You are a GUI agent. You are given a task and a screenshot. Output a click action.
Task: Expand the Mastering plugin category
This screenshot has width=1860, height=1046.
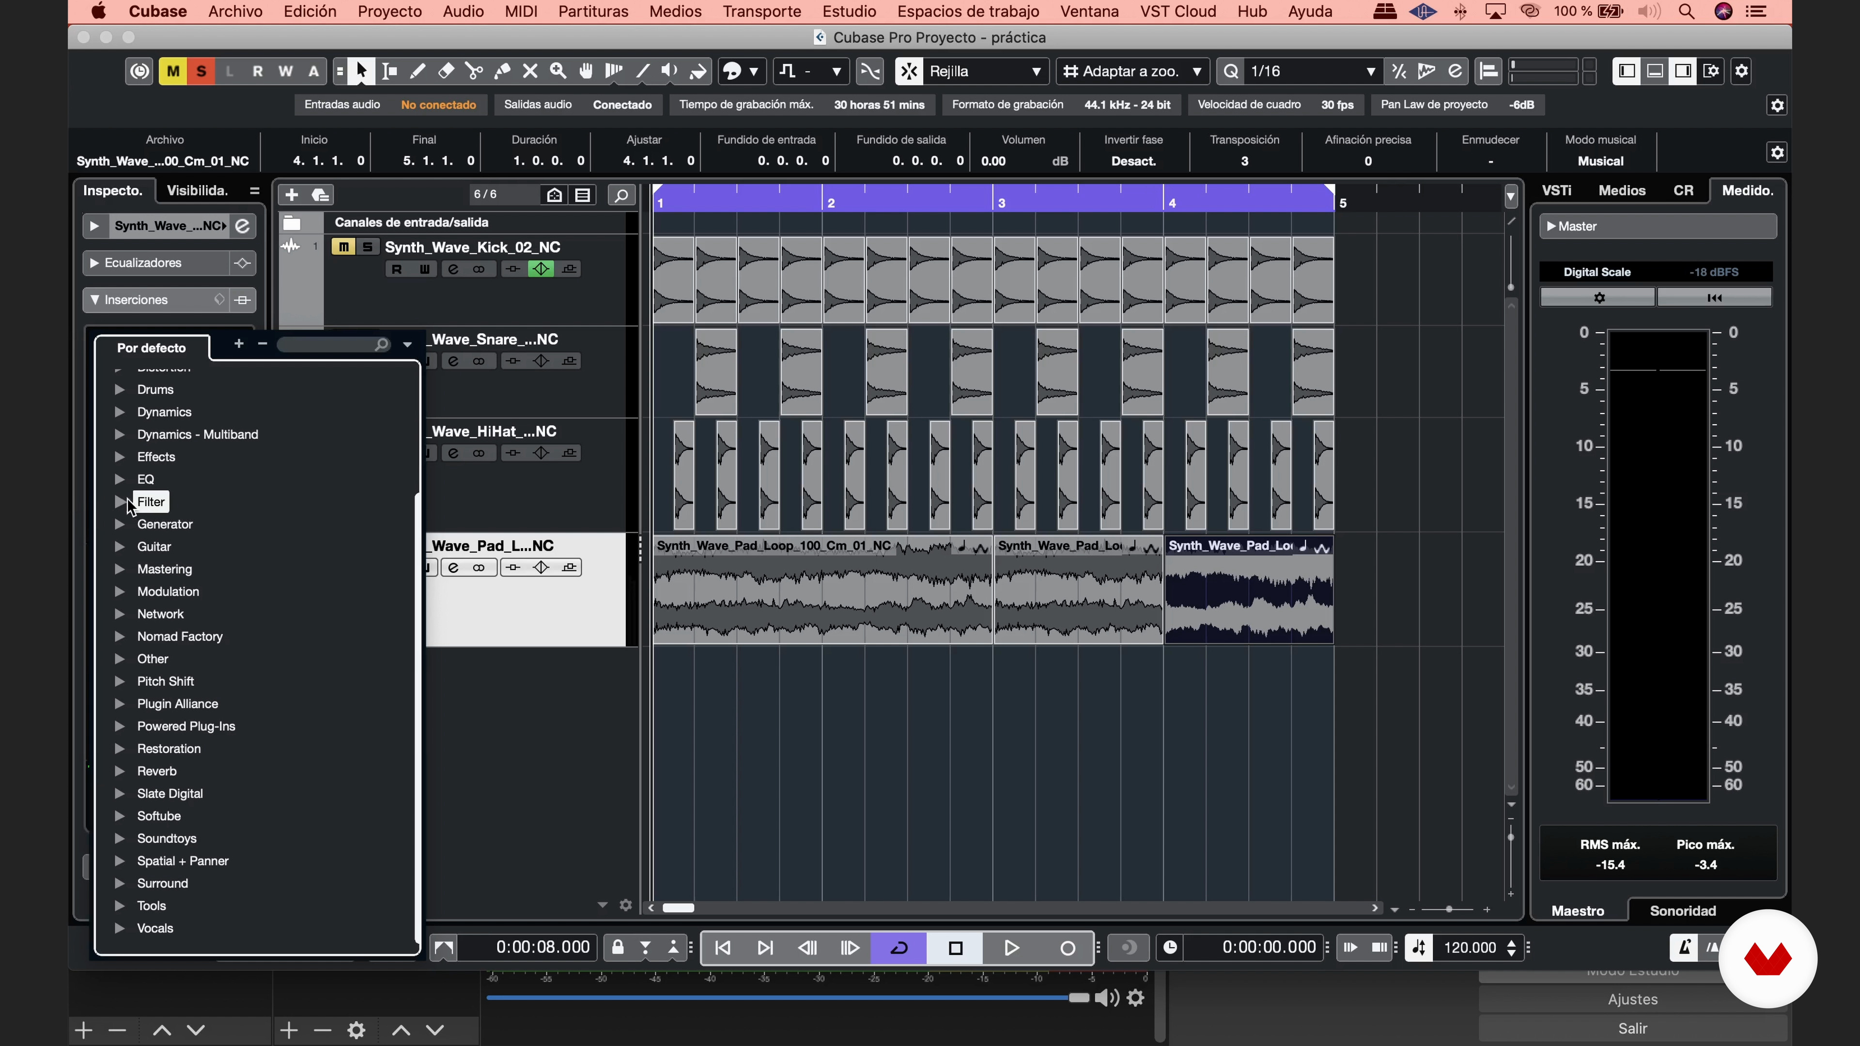pyautogui.click(x=120, y=569)
